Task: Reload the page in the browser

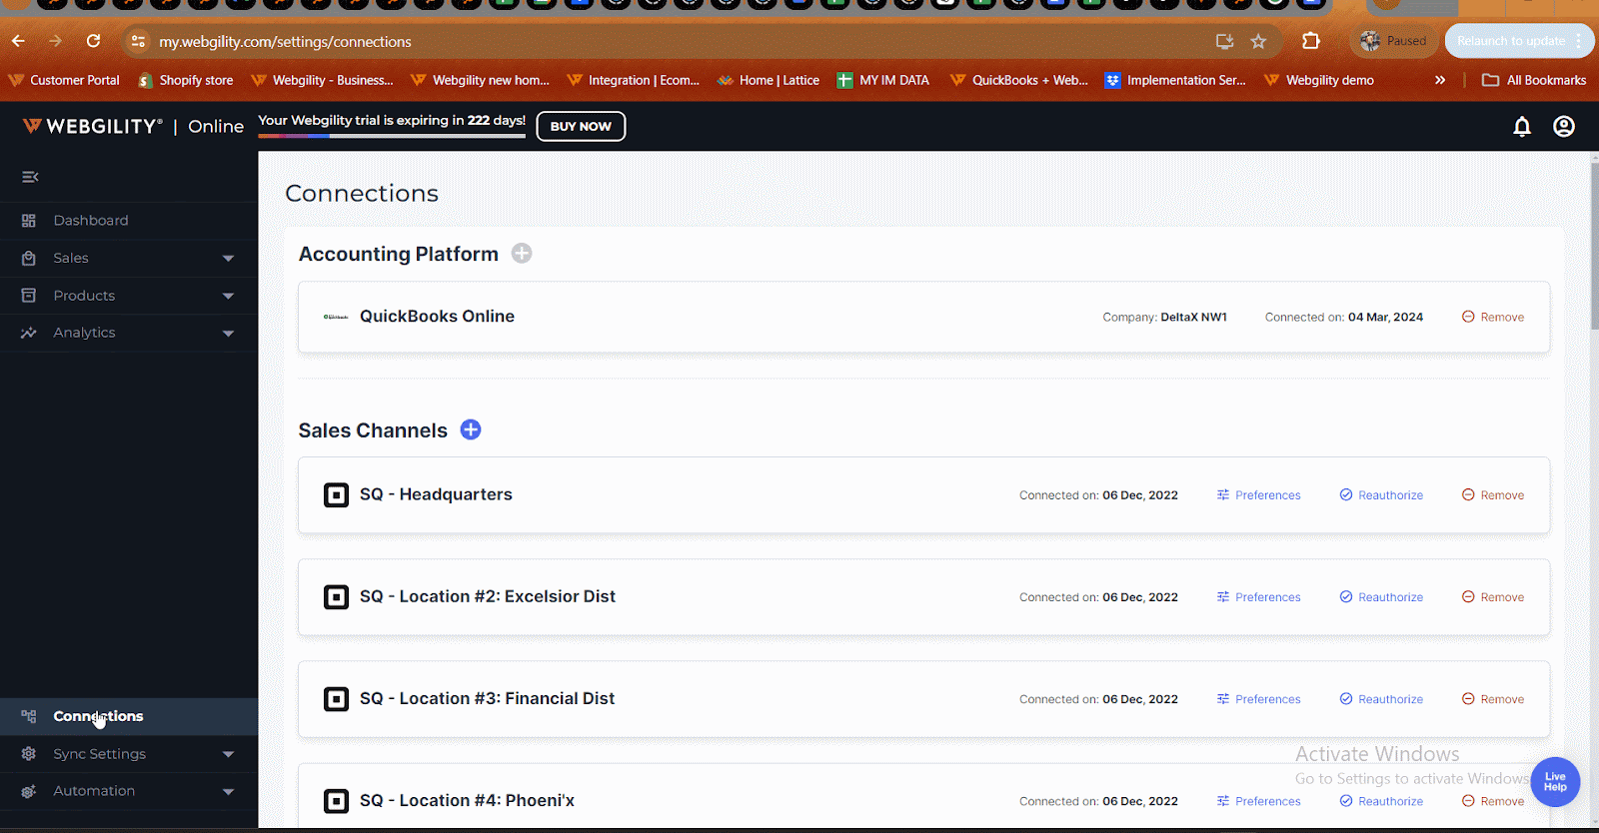Action: [93, 41]
